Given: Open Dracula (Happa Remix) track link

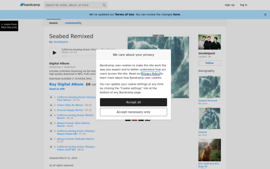Looking at the screenshot, I should tap(70, 110).
